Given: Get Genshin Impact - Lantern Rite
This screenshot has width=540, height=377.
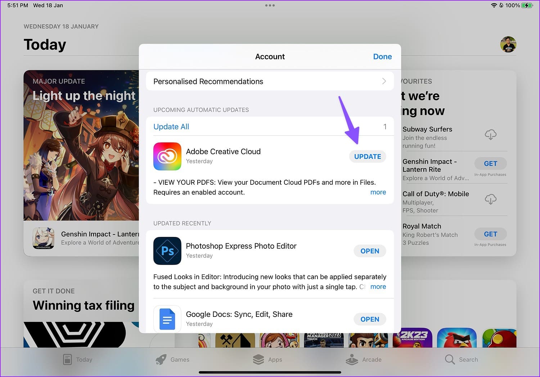Looking at the screenshot, I should [490, 163].
